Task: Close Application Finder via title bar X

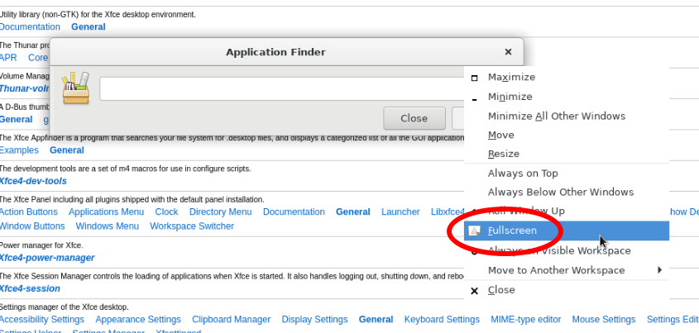Action: pyautogui.click(x=508, y=52)
